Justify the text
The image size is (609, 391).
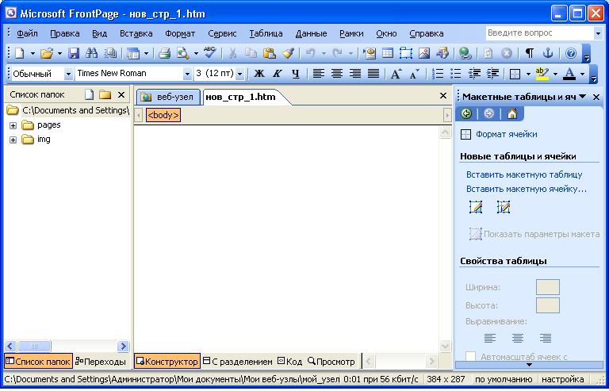click(x=373, y=74)
